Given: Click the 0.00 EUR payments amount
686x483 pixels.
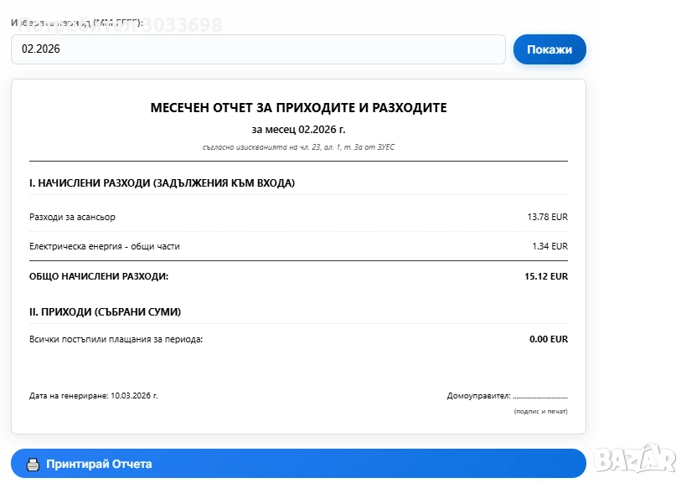Looking at the screenshot, I should 549,339.
